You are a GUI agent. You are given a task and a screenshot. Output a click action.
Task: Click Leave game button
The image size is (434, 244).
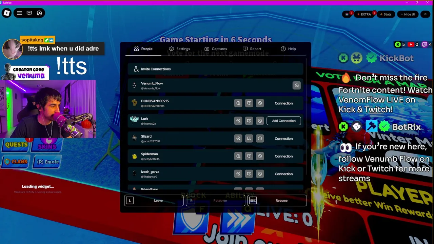(x=154, y=201)
